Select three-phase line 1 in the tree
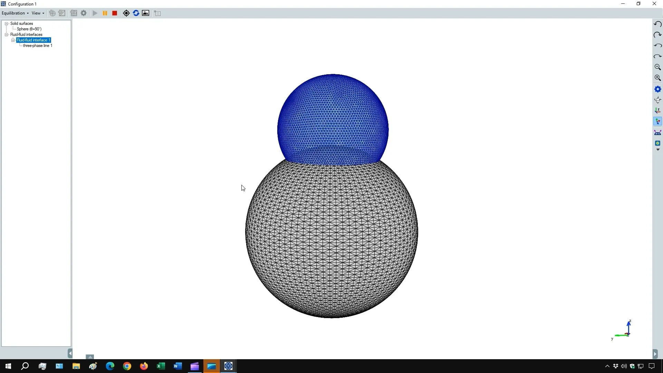Viewport: 663px width, 373px height. tap(38, 46)
